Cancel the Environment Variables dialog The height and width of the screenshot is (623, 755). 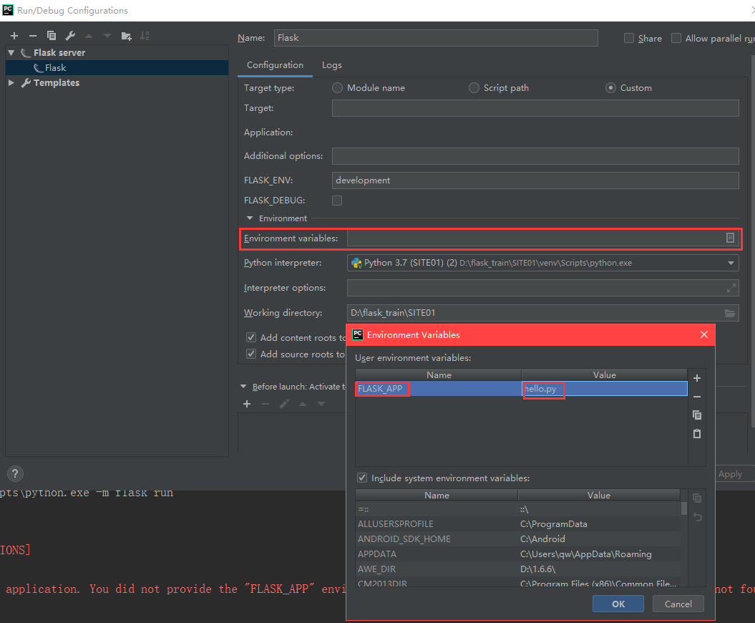point(678,604)
